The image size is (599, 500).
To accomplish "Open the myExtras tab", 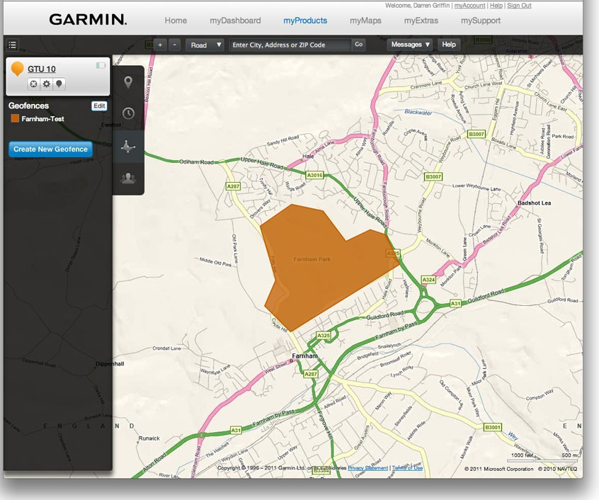I will (421, 21).
